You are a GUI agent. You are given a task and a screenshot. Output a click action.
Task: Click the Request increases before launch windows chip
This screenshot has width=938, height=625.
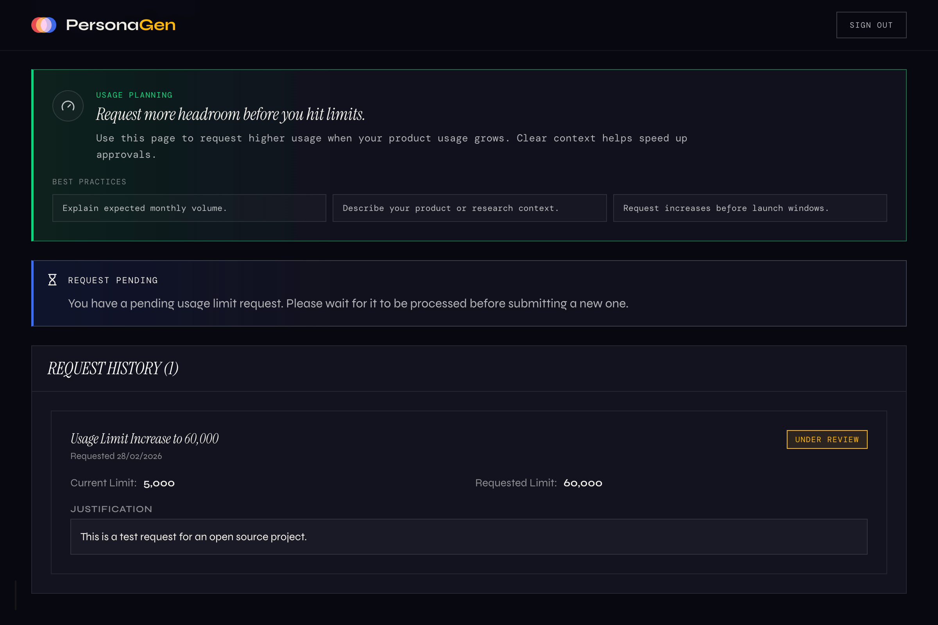750,208
